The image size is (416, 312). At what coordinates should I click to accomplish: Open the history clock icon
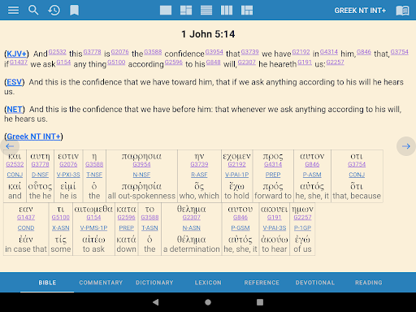54,11
